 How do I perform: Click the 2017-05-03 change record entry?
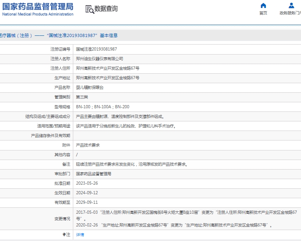[x=186, y=215]
